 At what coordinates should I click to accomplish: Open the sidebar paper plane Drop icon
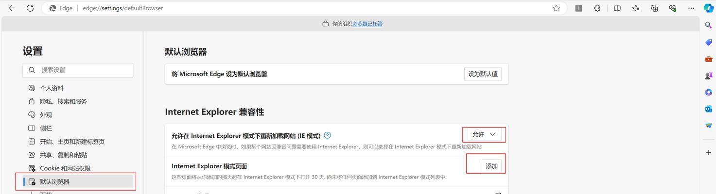pos(709,126)
